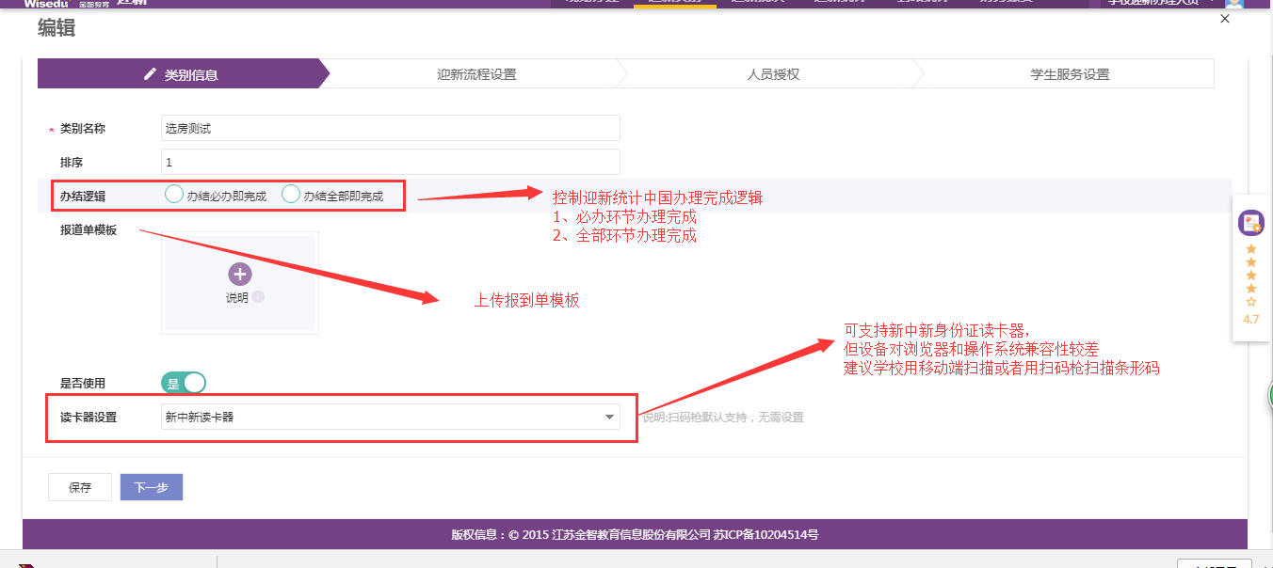Open the 读卡器设置 dropdown
This screenshot has height=568, width=1273.
391,417
